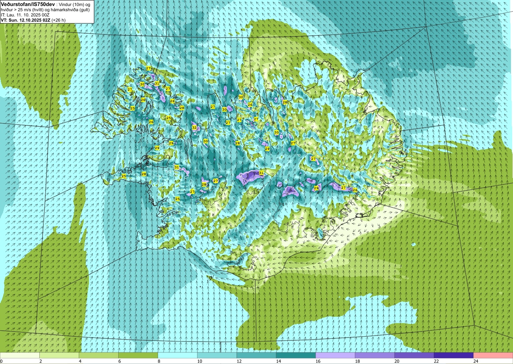This screenshot has height=364, width=513.
Task: Select the light yellow-green 2–4 legend swatch
Action: [x=59, y=356]
